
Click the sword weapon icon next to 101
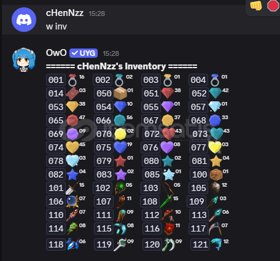[x=72, y=188]
